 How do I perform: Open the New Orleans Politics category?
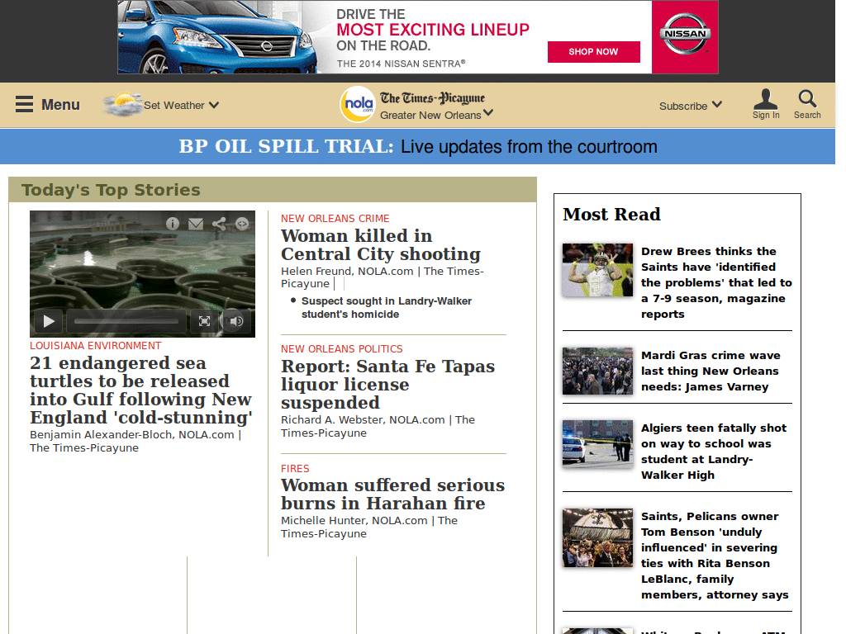[341, 349]
